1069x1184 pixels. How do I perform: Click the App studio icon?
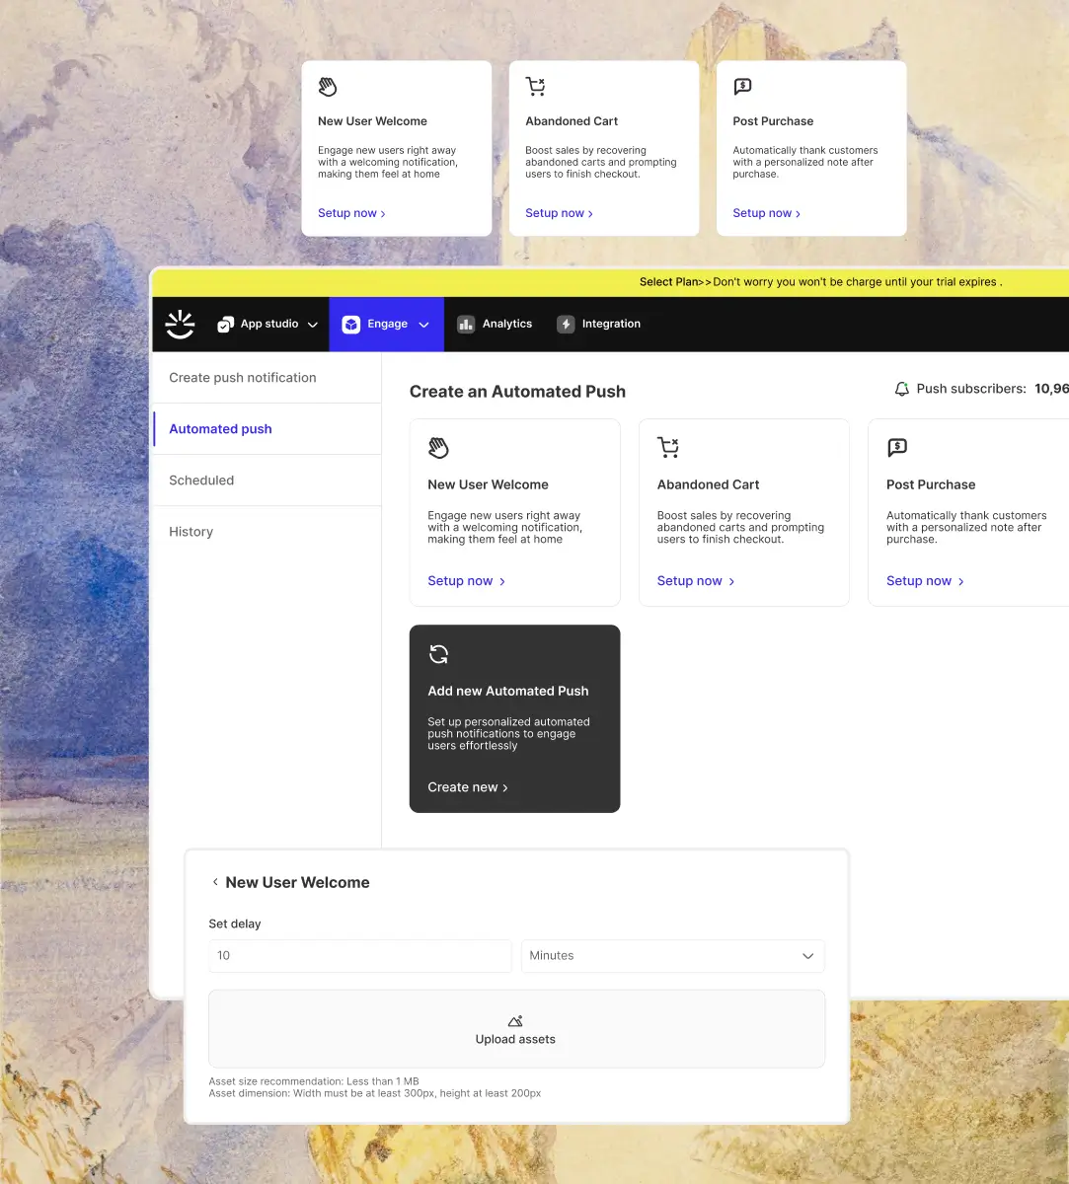tap(225, 324)
